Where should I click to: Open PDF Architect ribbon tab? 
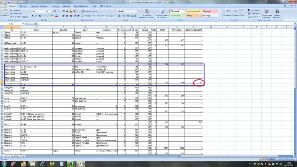(105, 6)
